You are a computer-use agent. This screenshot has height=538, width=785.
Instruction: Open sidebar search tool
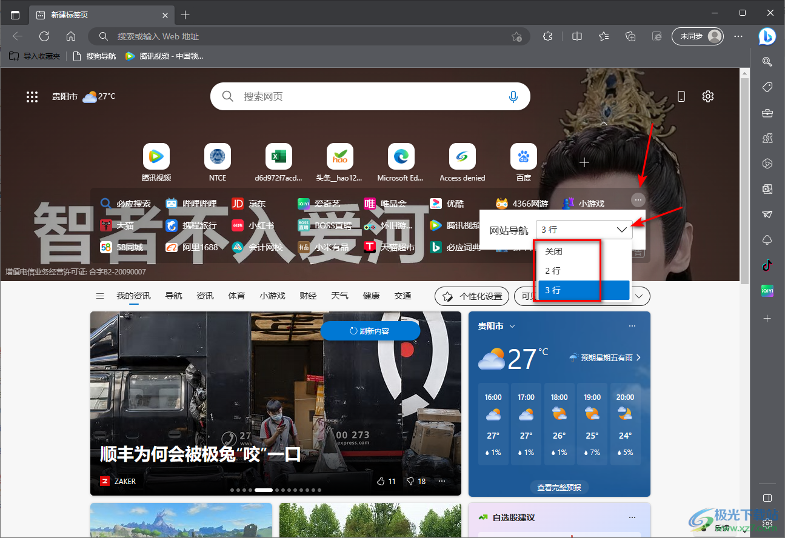767,62
